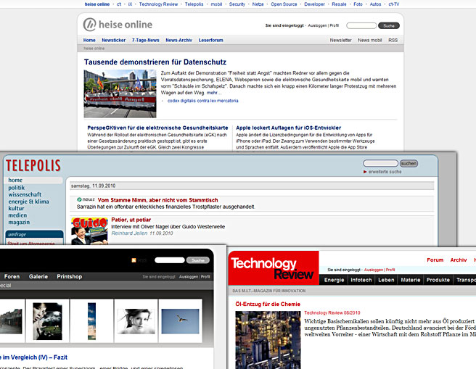Viewport: 476px width, 369px height.
Task: Click the demonstration photo thumbnail
Action: point(120,94)
